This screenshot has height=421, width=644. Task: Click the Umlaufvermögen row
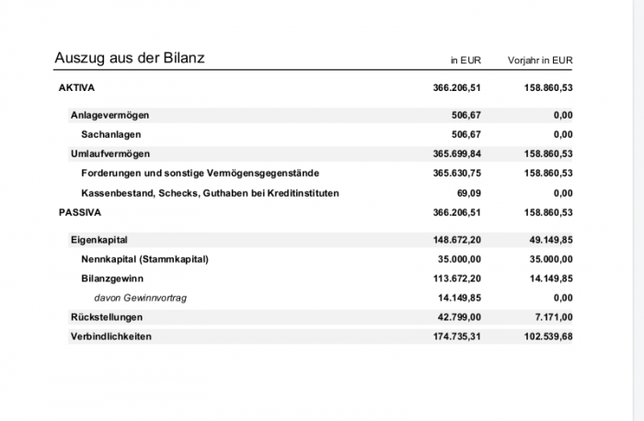[320, 154]
